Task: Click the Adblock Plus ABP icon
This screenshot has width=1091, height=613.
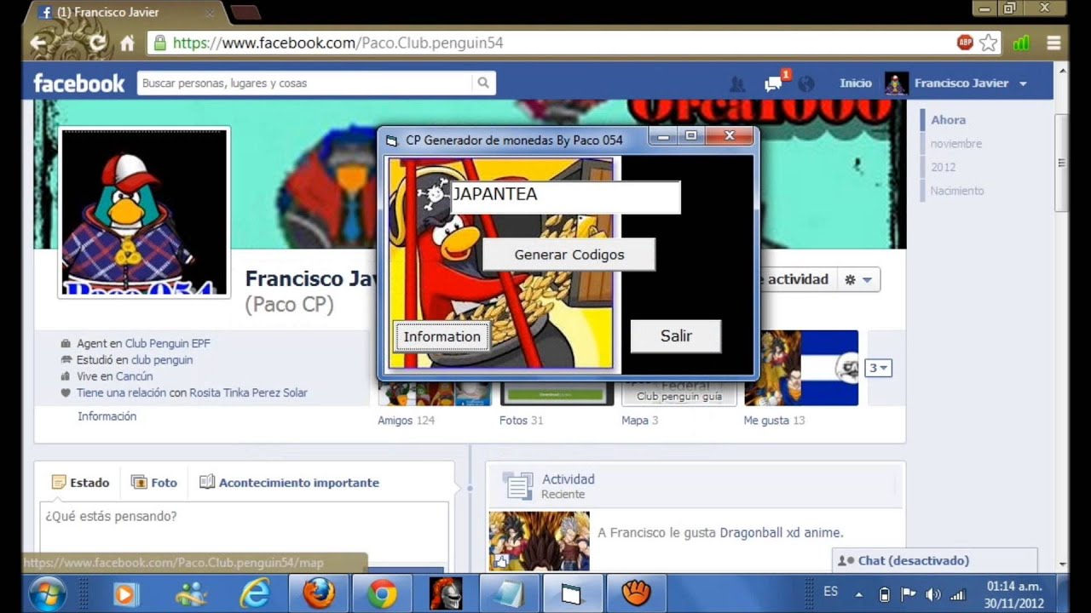Action: [x=965, y=43]
